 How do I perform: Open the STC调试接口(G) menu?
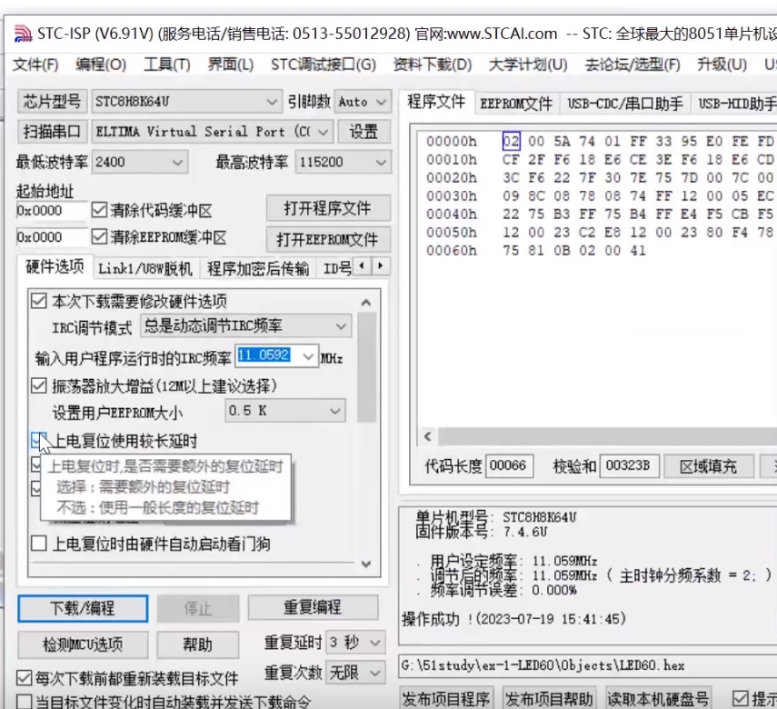324,65
